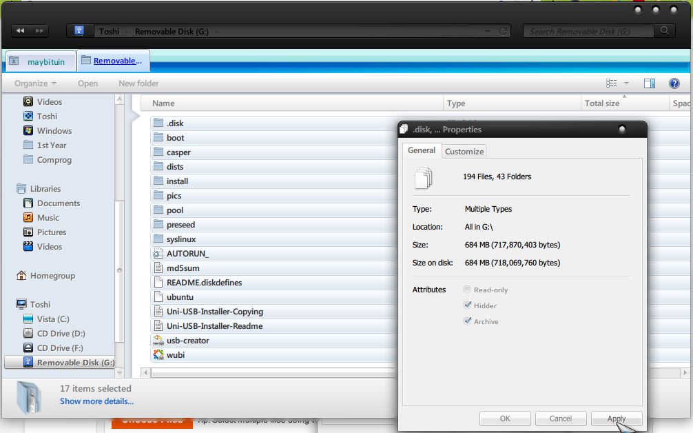
Task: Expand the Toshi breadcrumb arrow
Action: point(127,32)
